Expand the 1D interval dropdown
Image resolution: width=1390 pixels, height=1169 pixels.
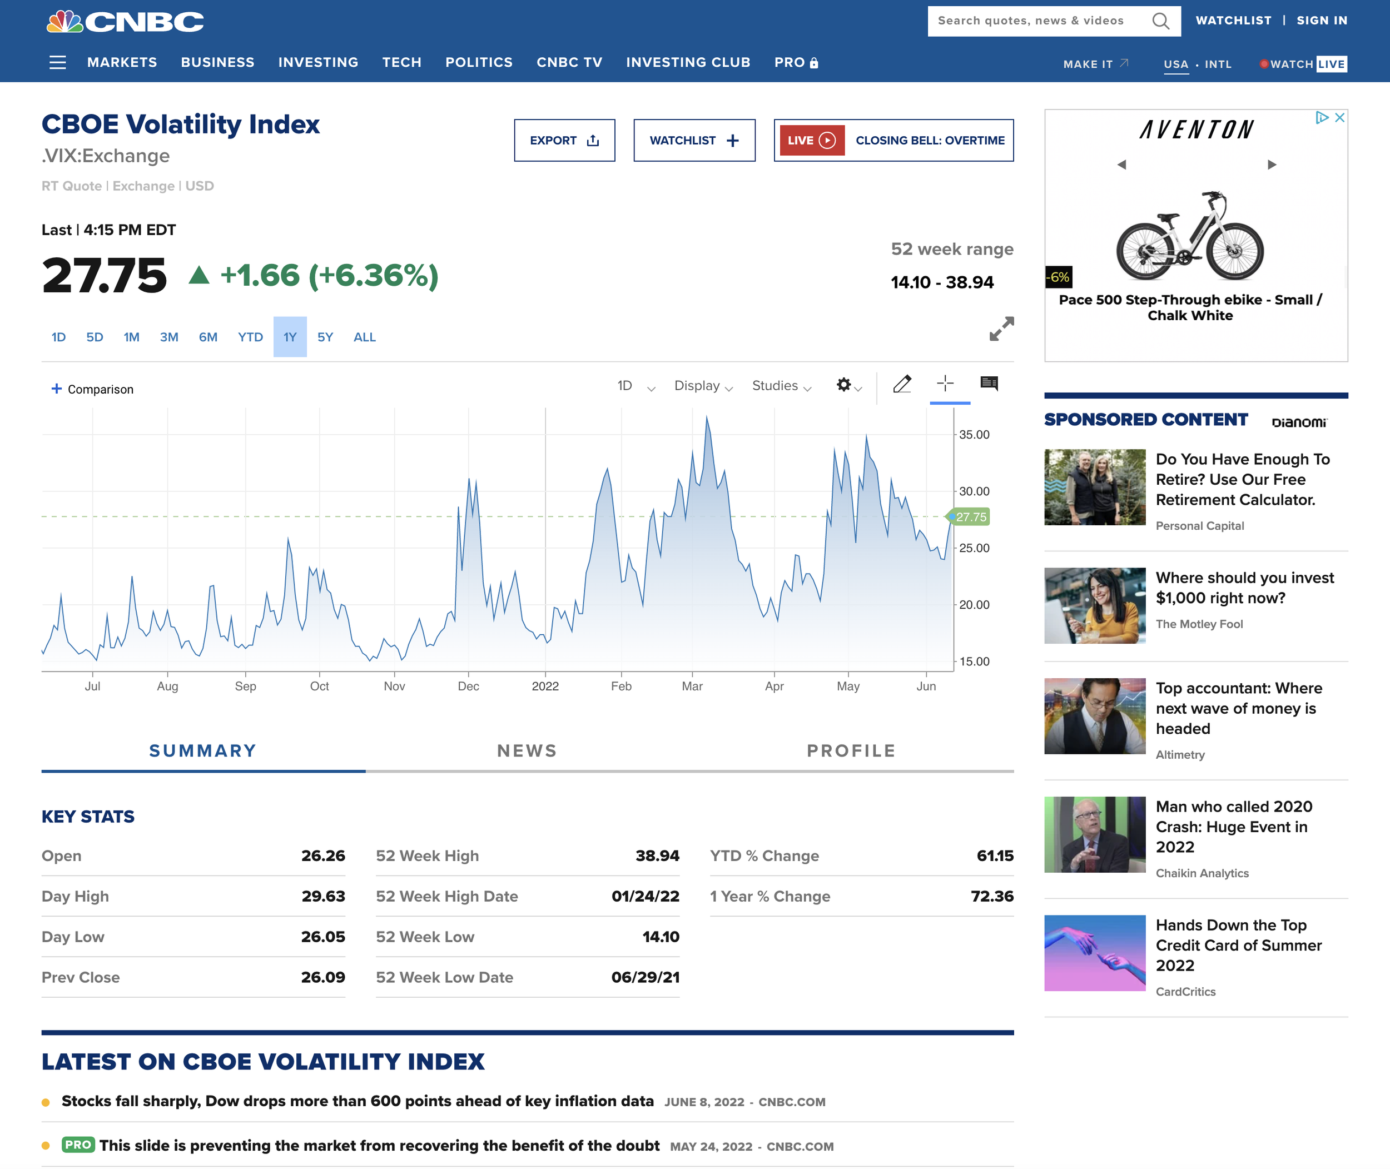coord(636,386)
